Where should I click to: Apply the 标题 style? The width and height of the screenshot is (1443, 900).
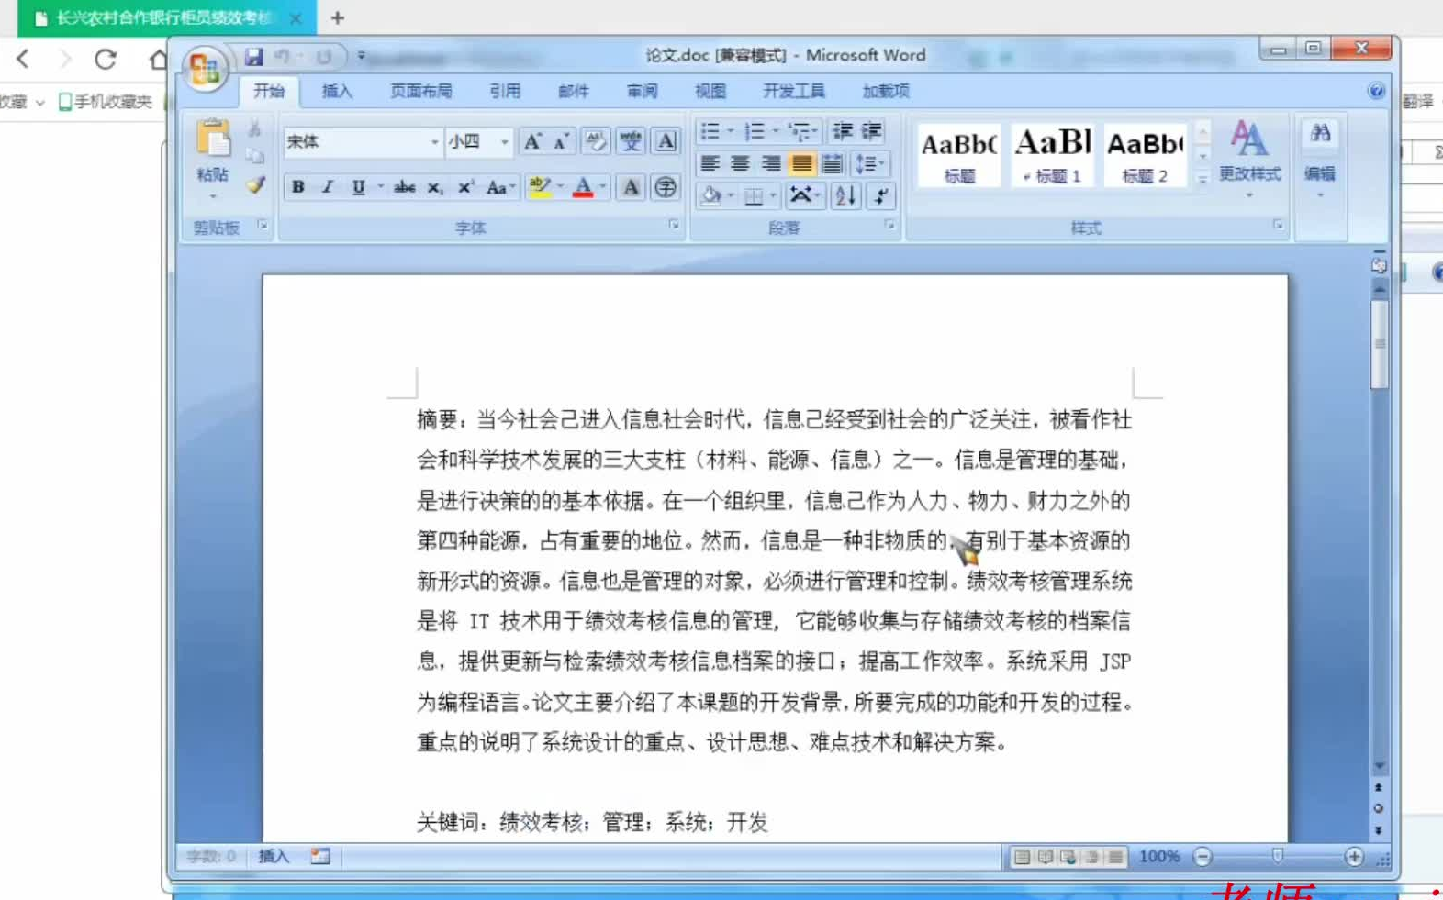(x=959, y=155)
